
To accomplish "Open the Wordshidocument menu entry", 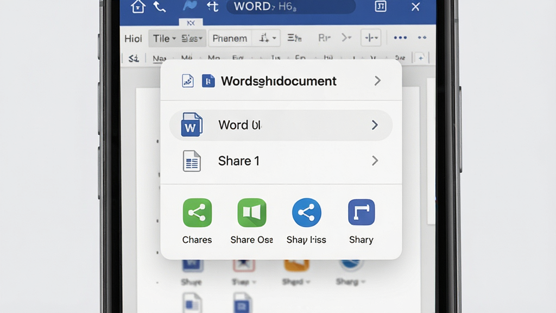I will click(x=281, y=81).
